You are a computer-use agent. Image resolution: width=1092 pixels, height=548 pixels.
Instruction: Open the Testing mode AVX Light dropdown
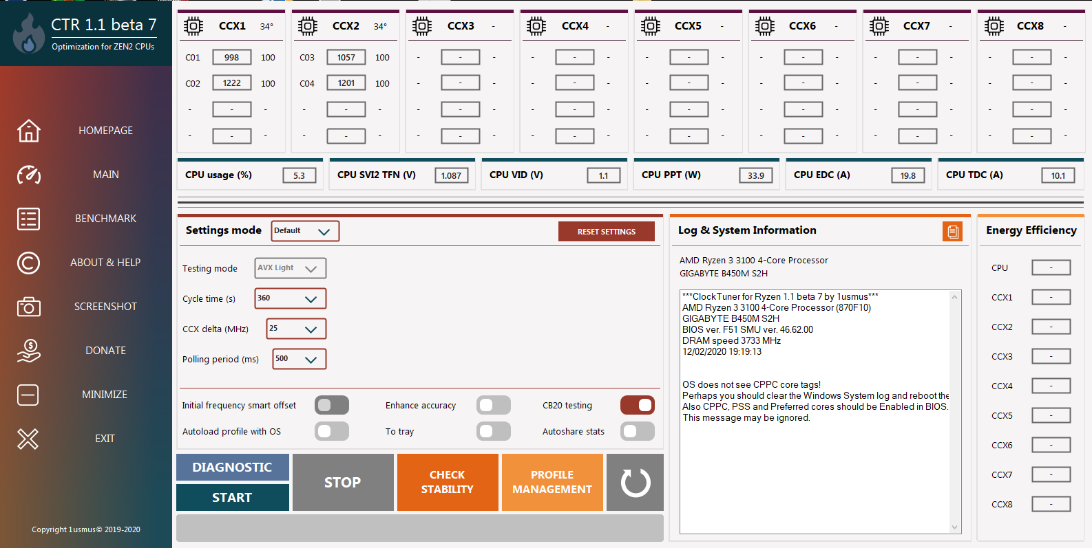pos(291,268)
